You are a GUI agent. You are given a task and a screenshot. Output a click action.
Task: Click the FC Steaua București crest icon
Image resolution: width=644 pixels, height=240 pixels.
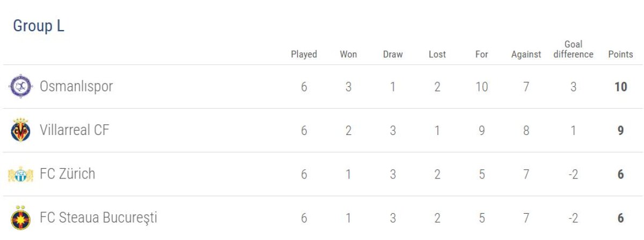[21, 218]
